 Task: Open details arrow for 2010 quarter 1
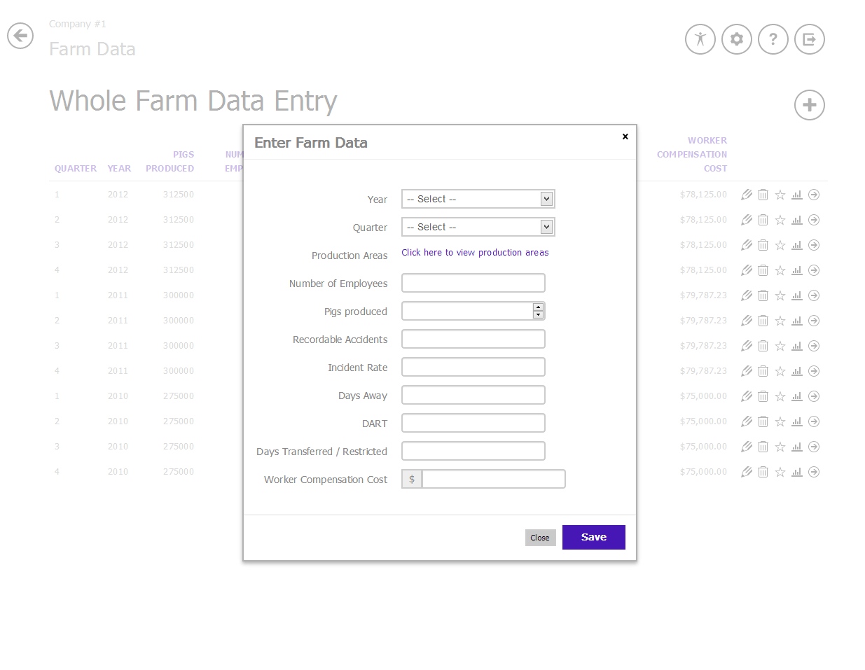814,396
